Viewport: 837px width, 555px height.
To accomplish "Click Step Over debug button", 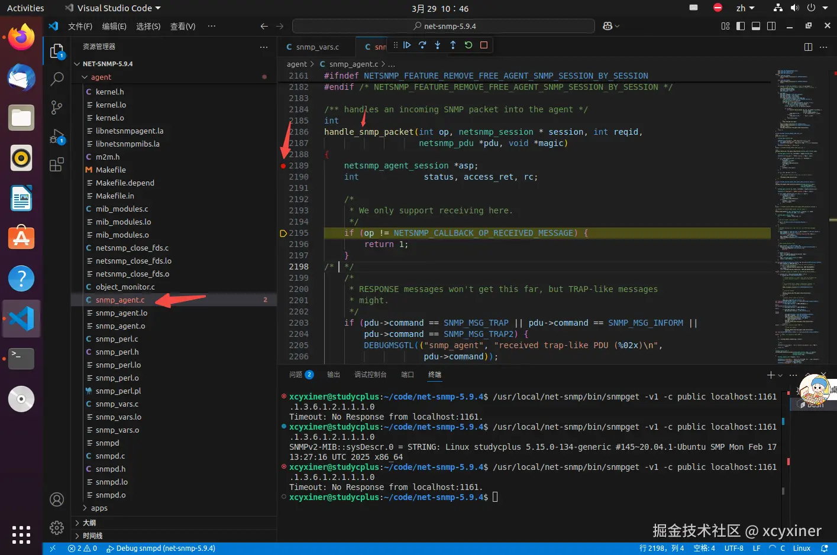I will coord(422,45).
